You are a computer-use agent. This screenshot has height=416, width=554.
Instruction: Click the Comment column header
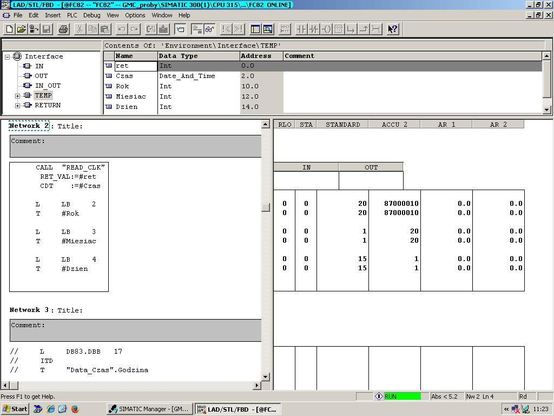(413, 56)
